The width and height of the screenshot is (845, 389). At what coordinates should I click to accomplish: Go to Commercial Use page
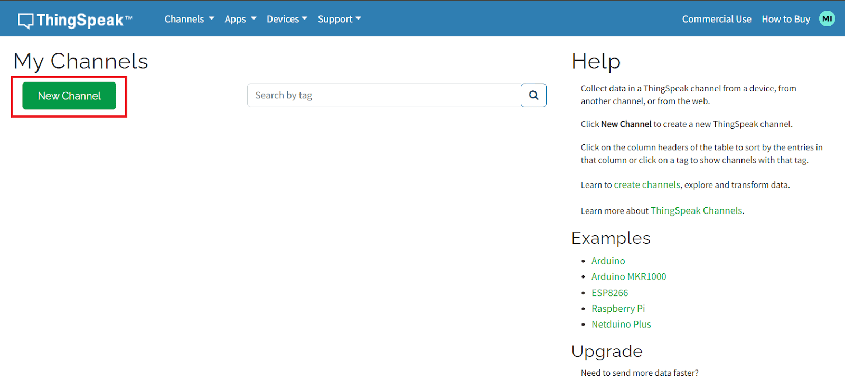coord(716,19)
